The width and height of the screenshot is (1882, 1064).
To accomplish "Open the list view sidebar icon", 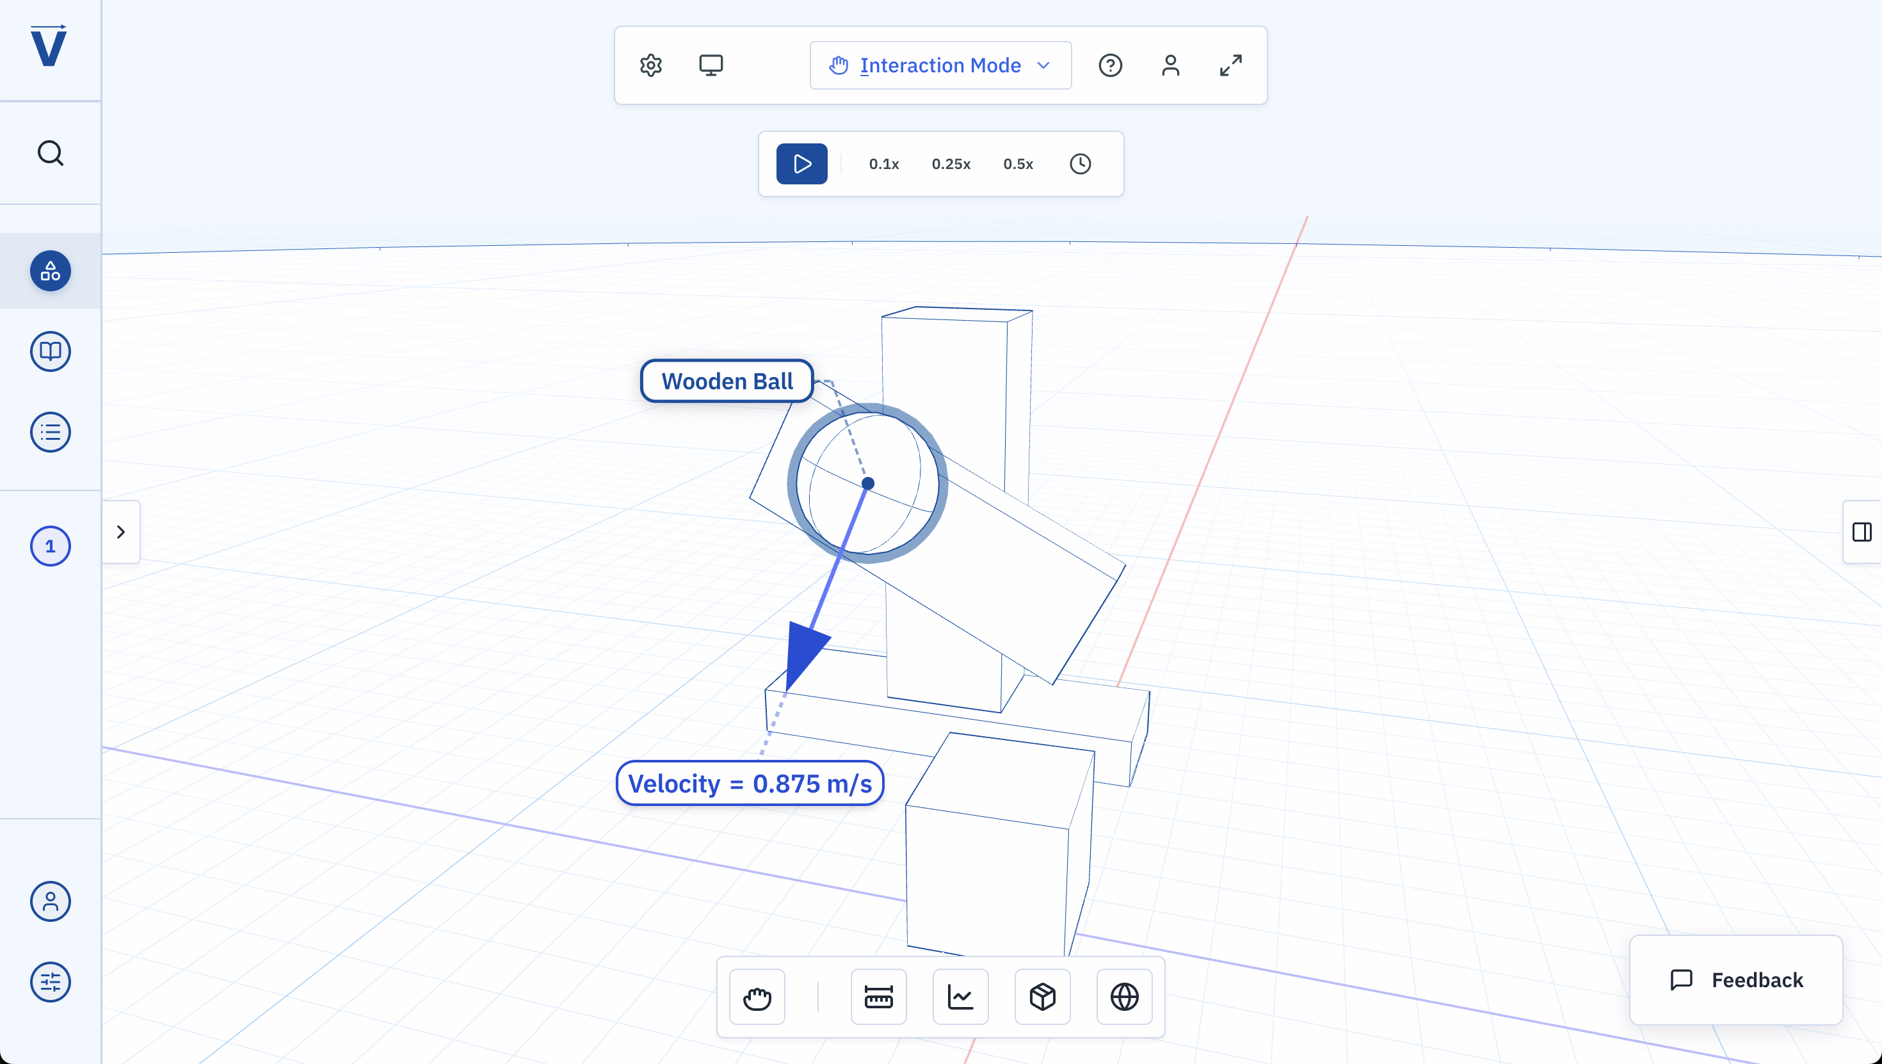I will point(51,432).
